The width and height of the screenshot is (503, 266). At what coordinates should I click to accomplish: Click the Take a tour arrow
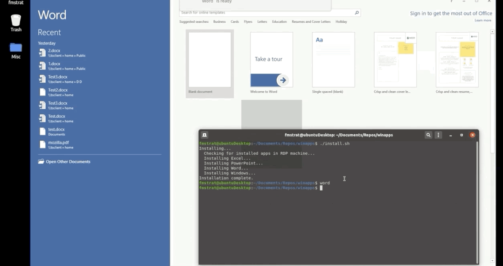click(x=283, y=80)
